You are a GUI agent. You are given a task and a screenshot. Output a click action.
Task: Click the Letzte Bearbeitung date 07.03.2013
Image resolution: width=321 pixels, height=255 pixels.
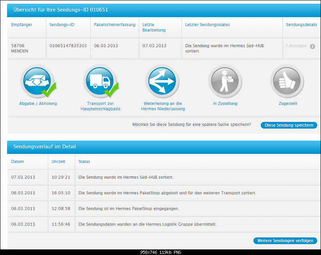coord(154,46)
